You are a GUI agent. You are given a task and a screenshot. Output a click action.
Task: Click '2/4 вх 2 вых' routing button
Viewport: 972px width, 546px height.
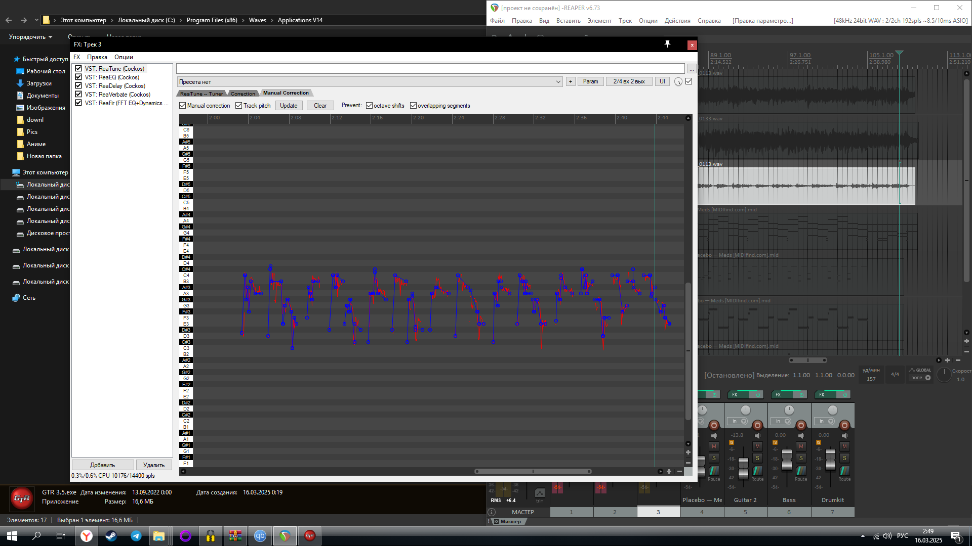[629, 81]
